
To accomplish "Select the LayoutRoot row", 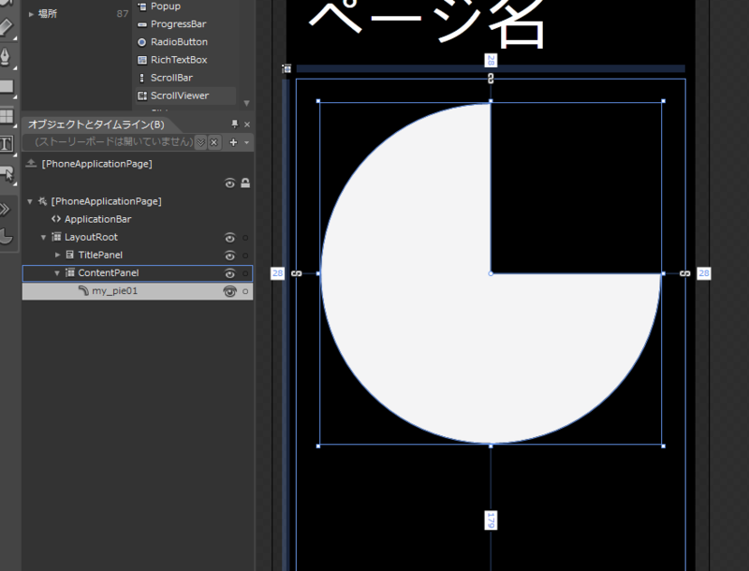I will tap(138, 237).
